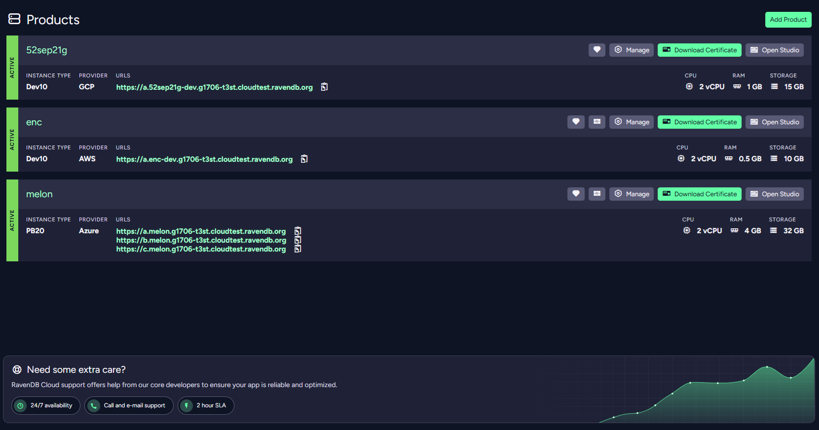Open Studio for the melon product
Image resolution: width=819 pixels, height=430 pixels.
pos(775,194)
